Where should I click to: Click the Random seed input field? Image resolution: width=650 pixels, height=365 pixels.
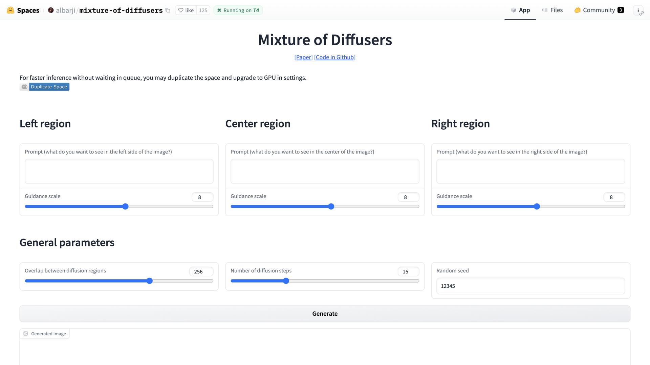click(530, 286)
